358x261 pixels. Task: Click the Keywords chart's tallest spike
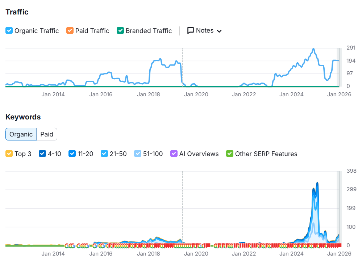[x=317, y=183]
